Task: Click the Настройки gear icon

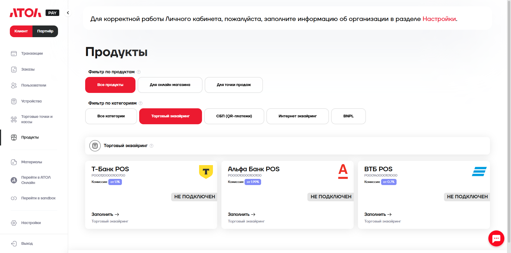Action: (x=14, y=223)
